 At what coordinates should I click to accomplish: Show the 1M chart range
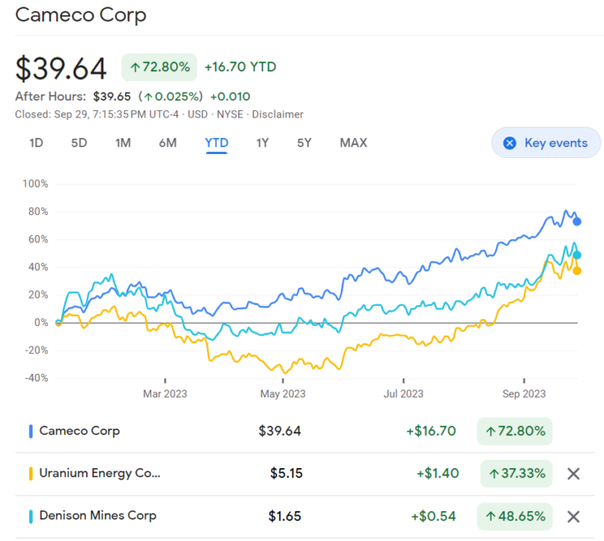(x=122, y=143)
